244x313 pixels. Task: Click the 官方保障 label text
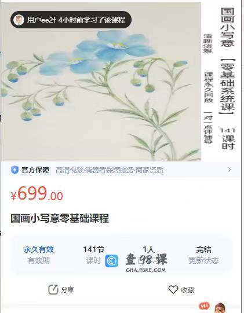[35, 170]
